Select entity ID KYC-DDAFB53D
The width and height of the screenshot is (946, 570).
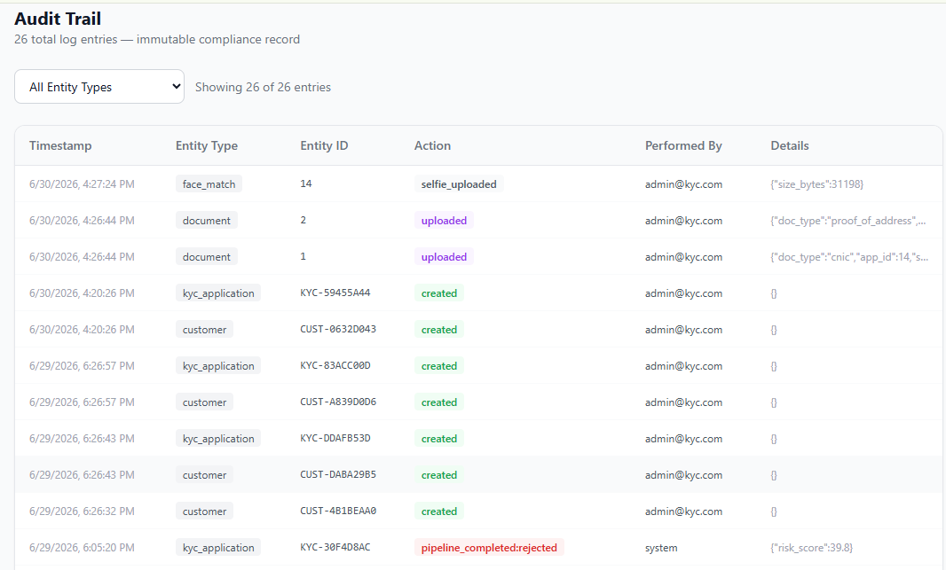[x=335, y=438]
